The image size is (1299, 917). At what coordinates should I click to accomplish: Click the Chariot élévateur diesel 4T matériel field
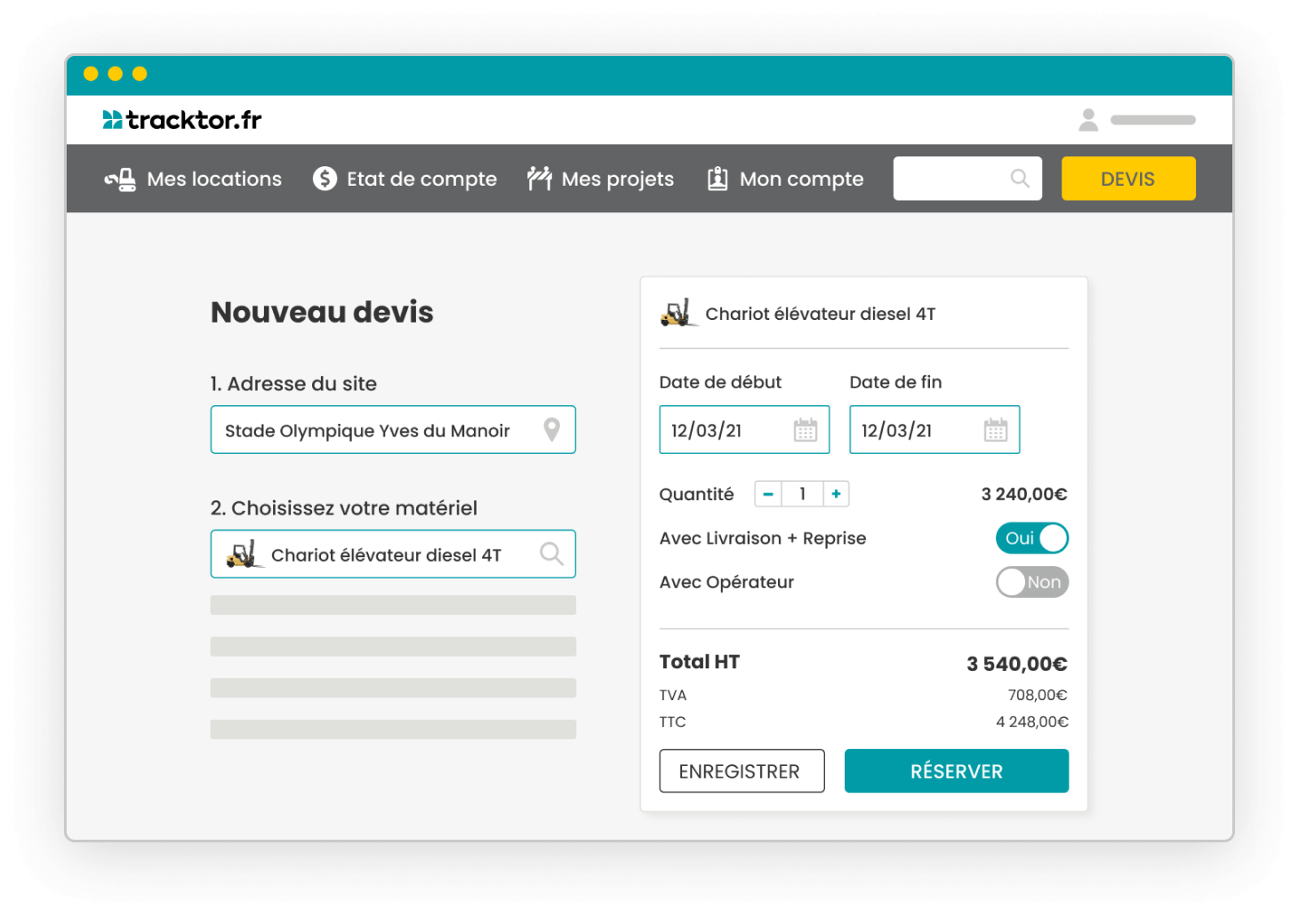click(393, 554)
